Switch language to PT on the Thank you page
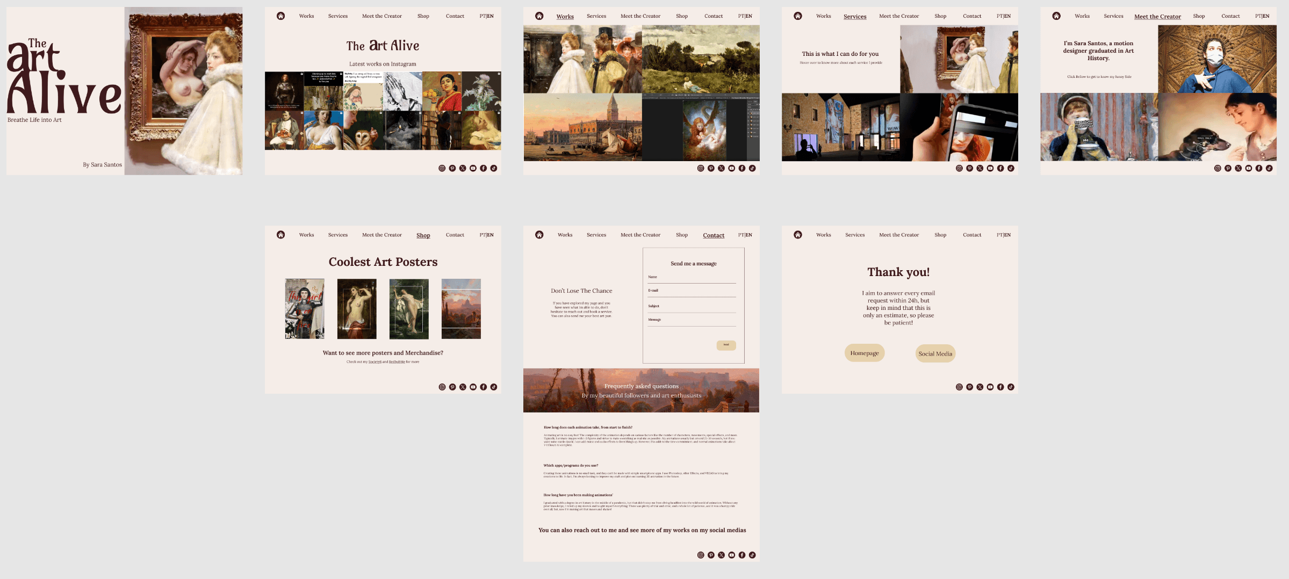This screenshot has height=579, width=1289. point(999,235)
